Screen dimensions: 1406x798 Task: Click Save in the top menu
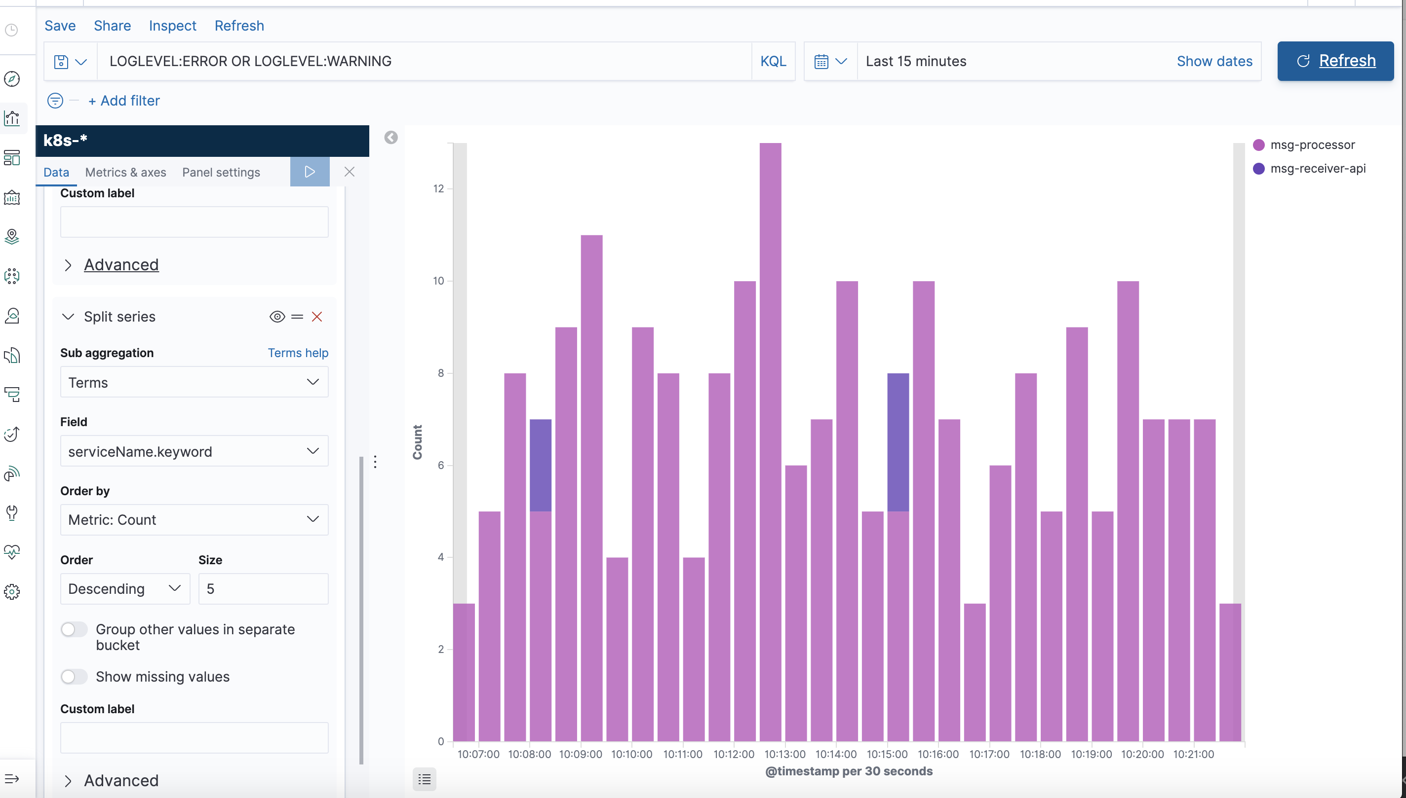[x=60, y=26]
